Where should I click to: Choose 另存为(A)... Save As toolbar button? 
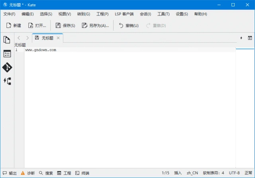tap(95, 26)
